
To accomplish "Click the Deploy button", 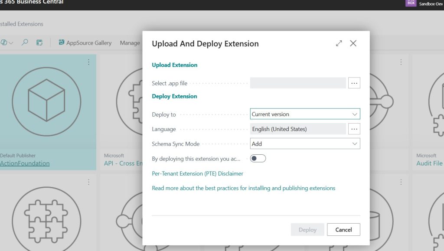I will point(307,229).
